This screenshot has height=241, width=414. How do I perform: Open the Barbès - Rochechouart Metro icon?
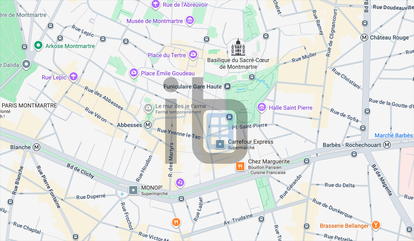tap(387, 144)
